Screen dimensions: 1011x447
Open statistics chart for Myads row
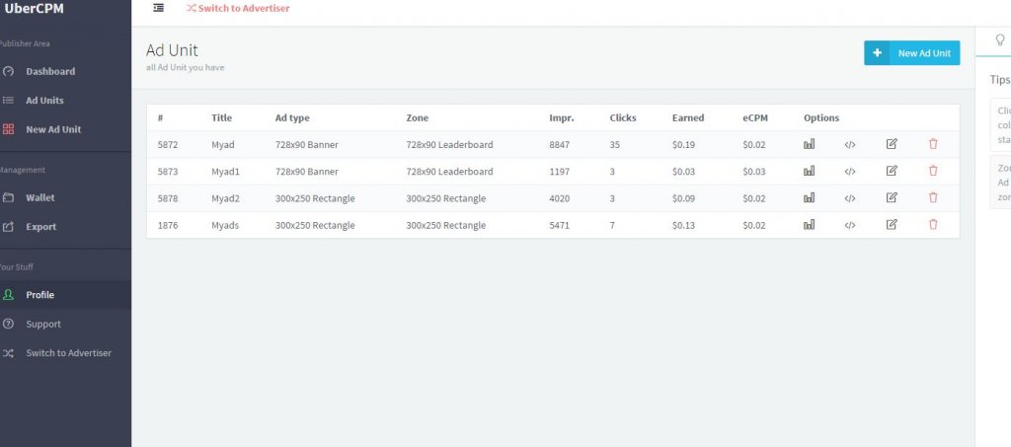pos(809,225)
